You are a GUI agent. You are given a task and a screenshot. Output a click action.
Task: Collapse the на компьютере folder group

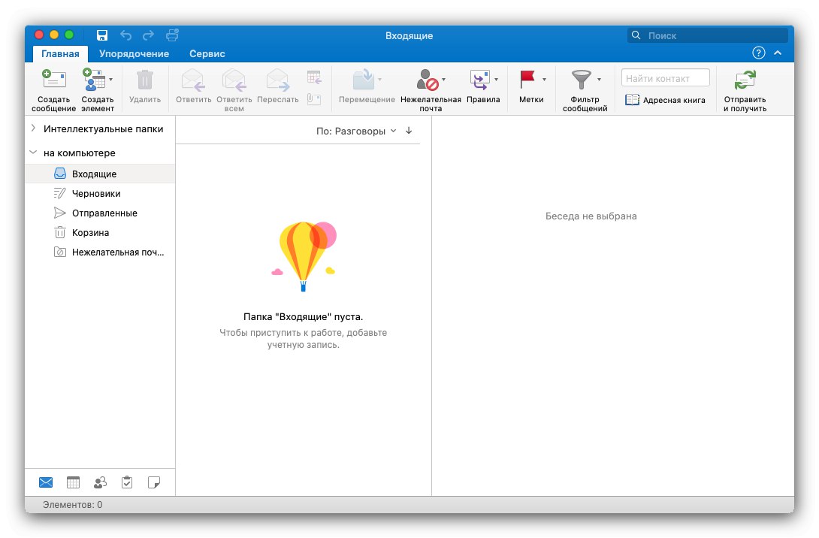click(x=33, y=153)
